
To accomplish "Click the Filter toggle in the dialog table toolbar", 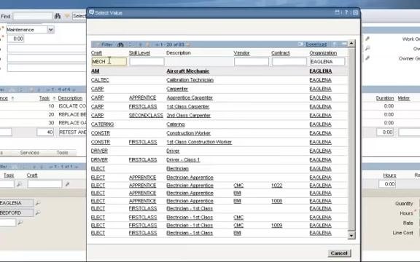I will [107, 44].
